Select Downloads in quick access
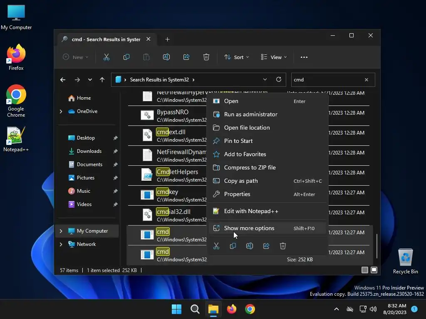 click(x=87, y=151)
